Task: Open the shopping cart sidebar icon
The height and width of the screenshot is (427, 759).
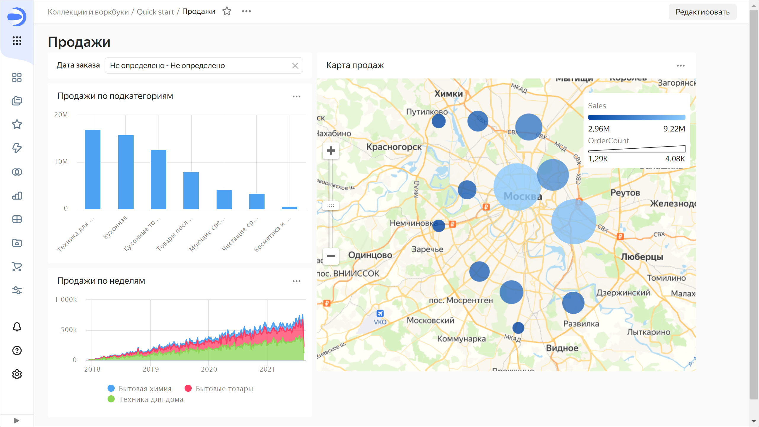Action: click(x=17, y=267)
